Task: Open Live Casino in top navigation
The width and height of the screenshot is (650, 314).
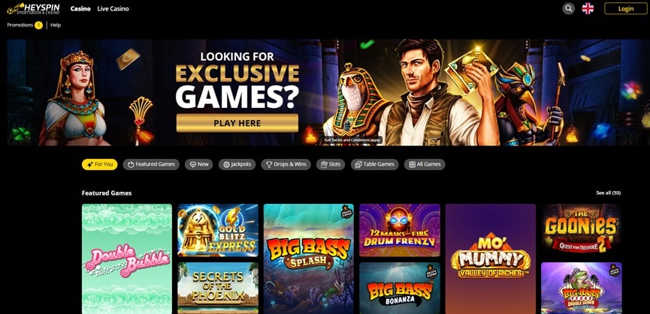Action: pyautogui.click(x=113, y=9)
